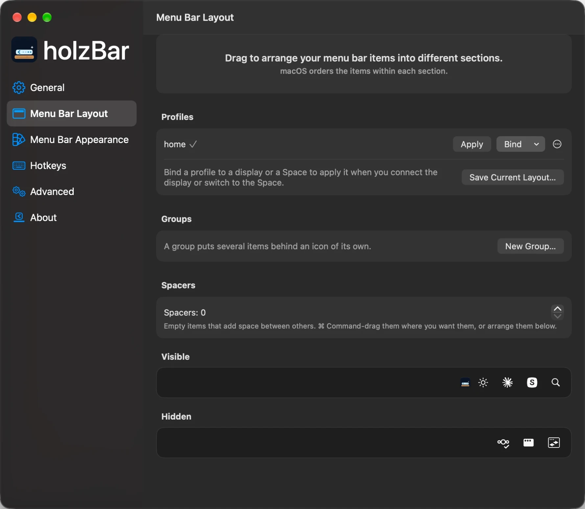Screen dimensions: 585x509
Task: Open the Advanced settings pane
Action: tap(72, 192)
